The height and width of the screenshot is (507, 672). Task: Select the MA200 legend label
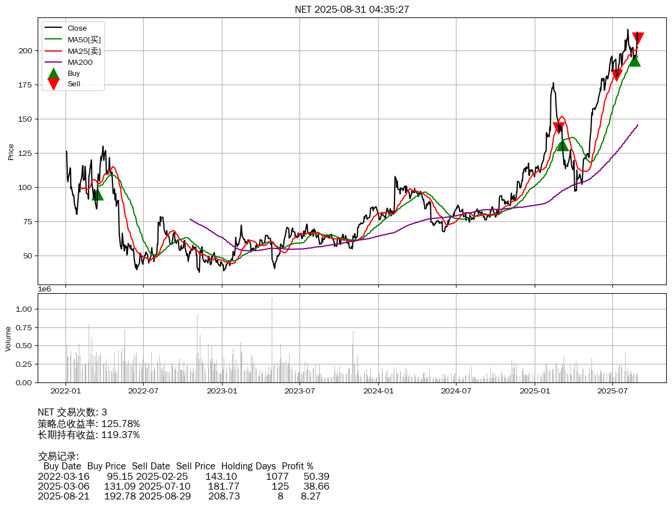click(x=80, y=62)
